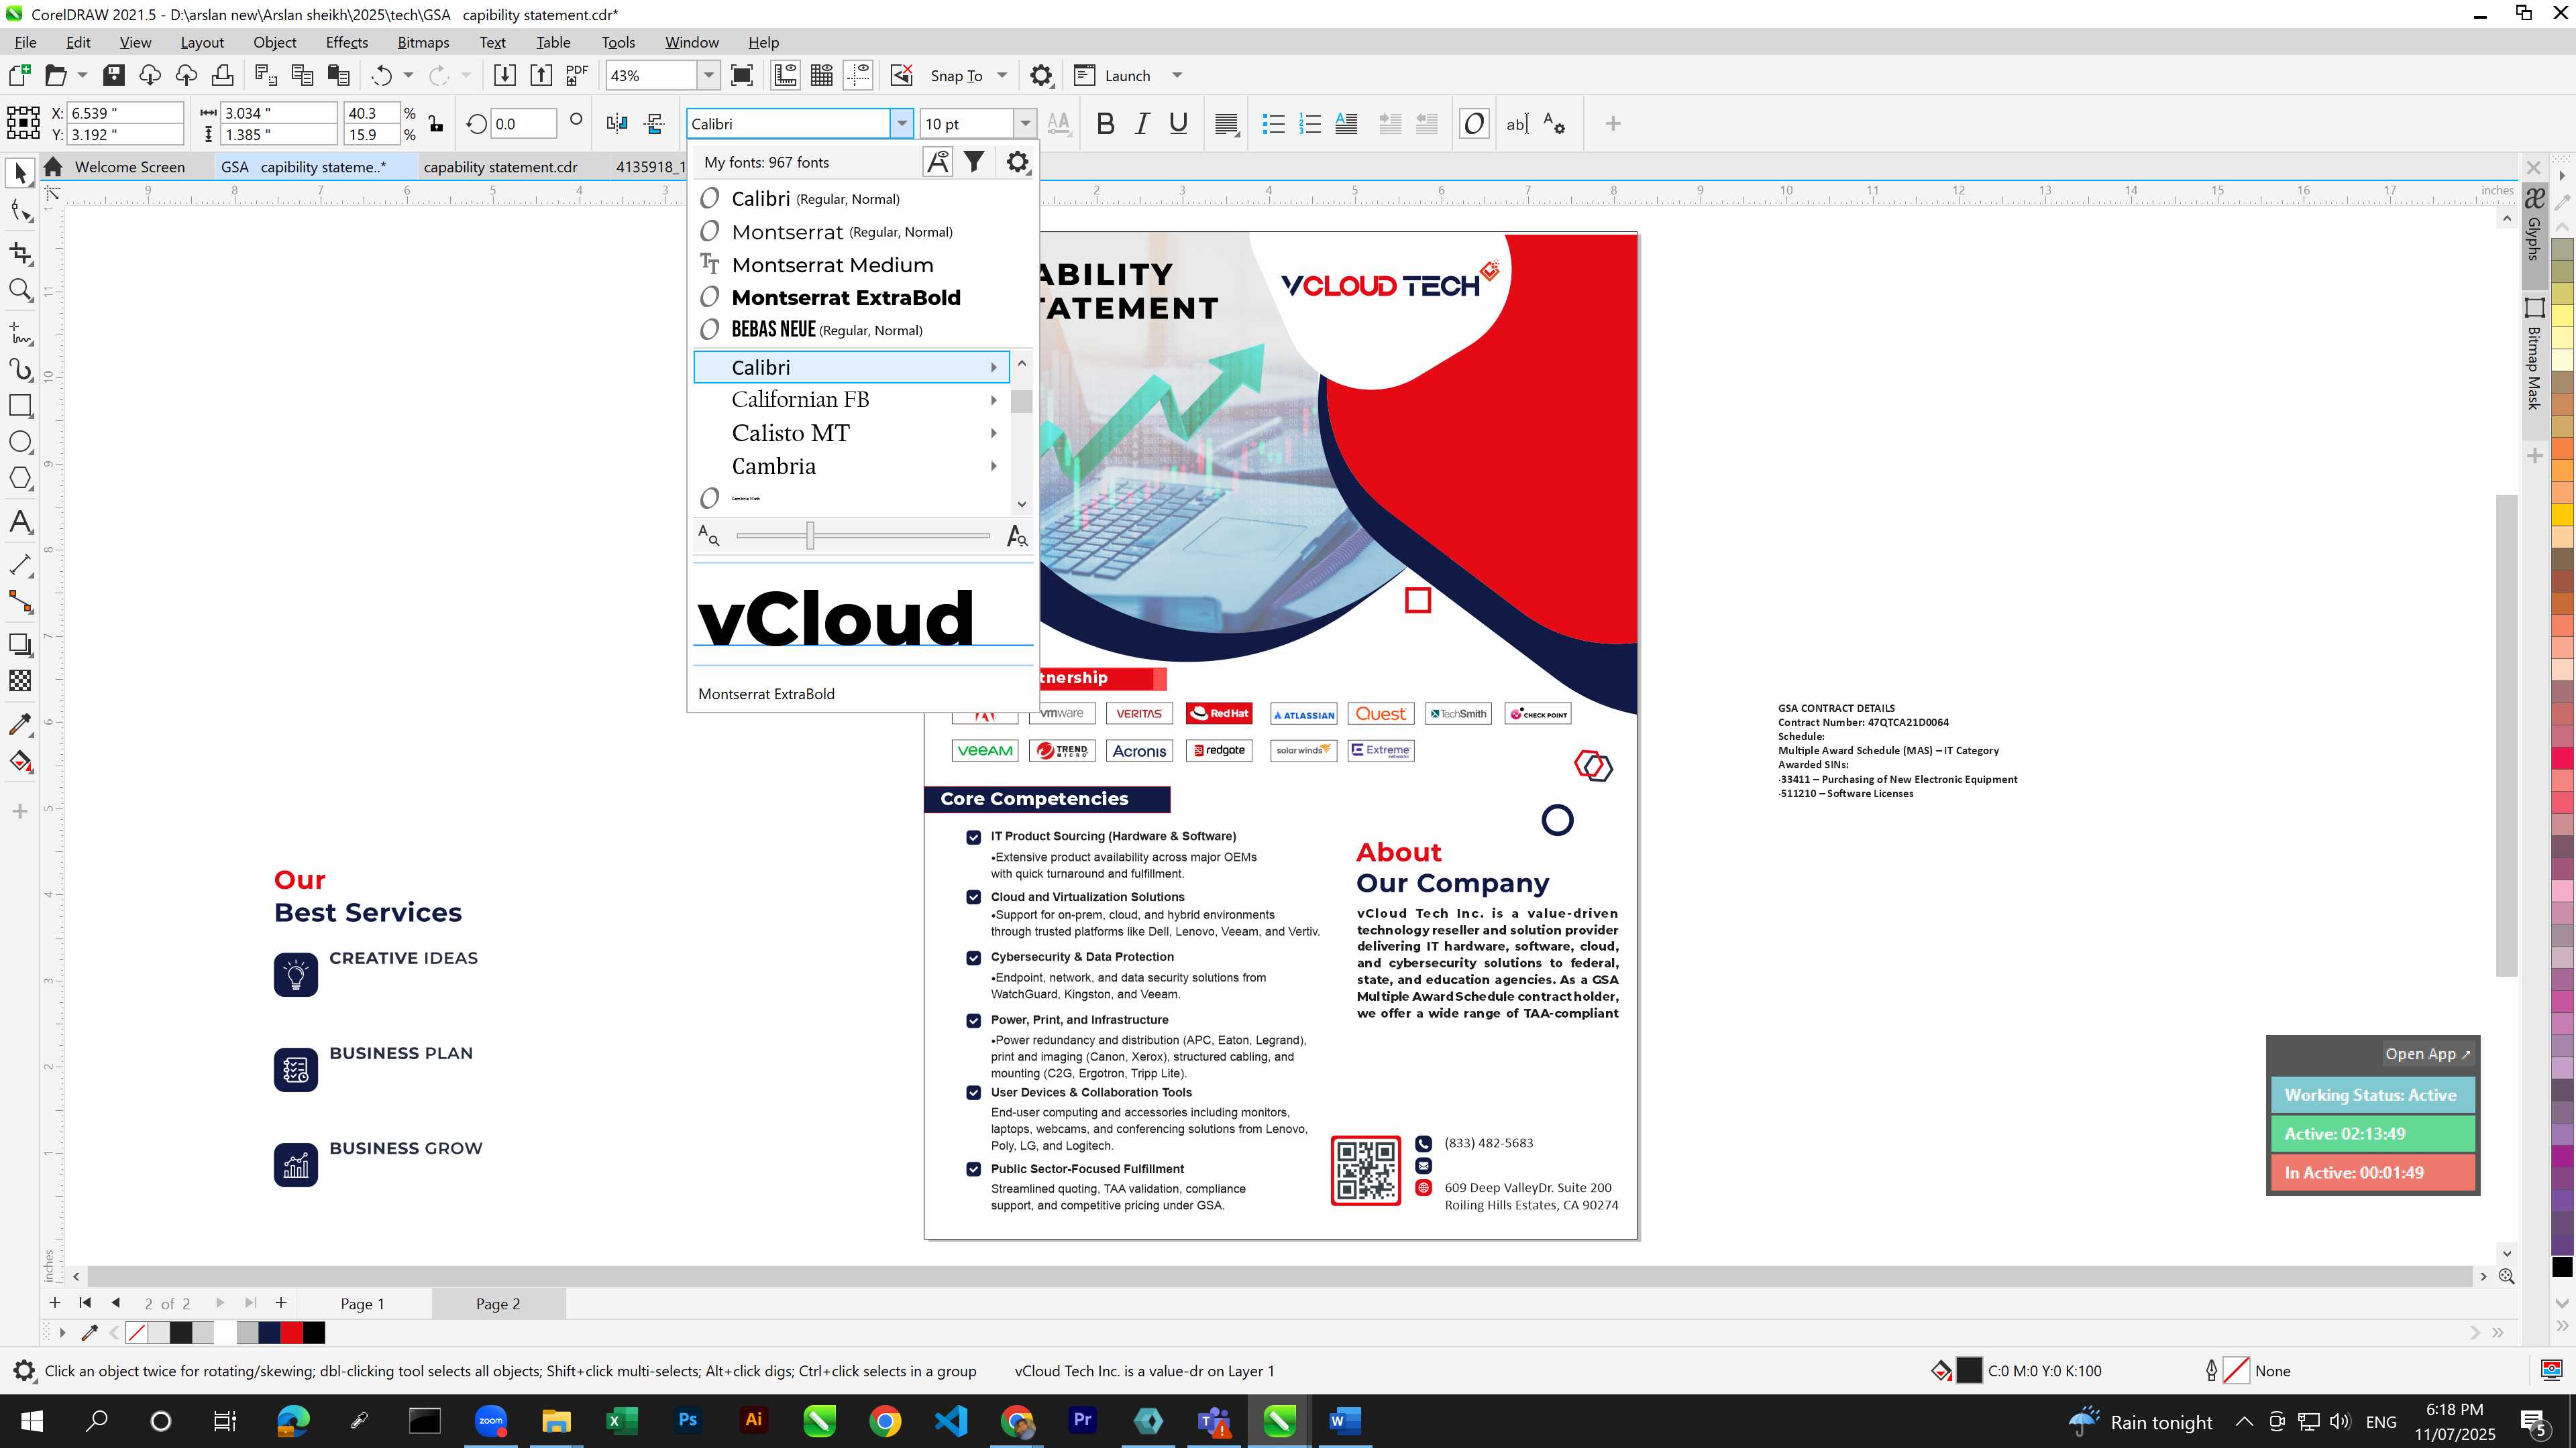Select the Text tool

(x=20, y=522)
